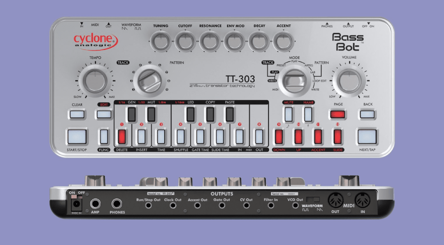444x245 pixels.
Task: Click the step 3 TIME key
Action: pyautogui.click(x=161, y=137)
